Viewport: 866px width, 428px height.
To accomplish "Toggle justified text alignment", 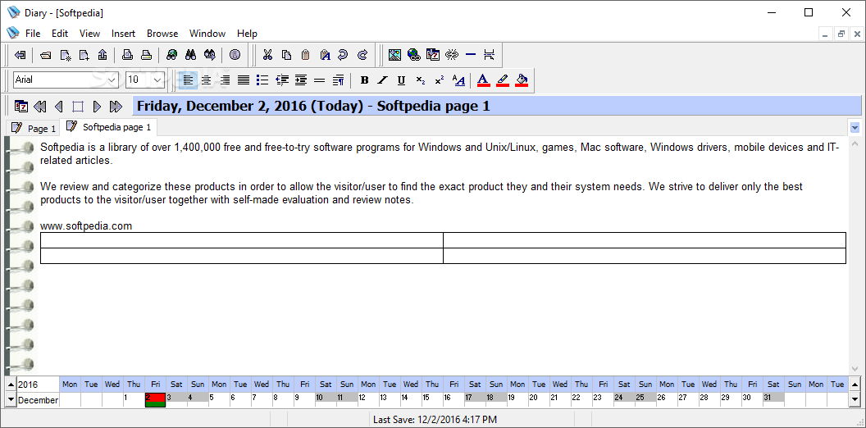I will (x=244, y=80).
